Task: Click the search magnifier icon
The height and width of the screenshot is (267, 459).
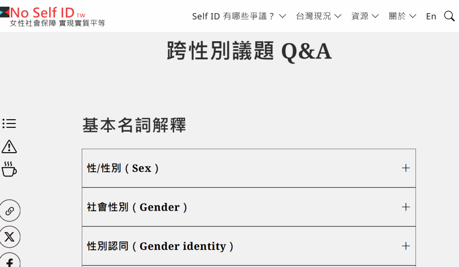Action: click(x=449, y=16)
